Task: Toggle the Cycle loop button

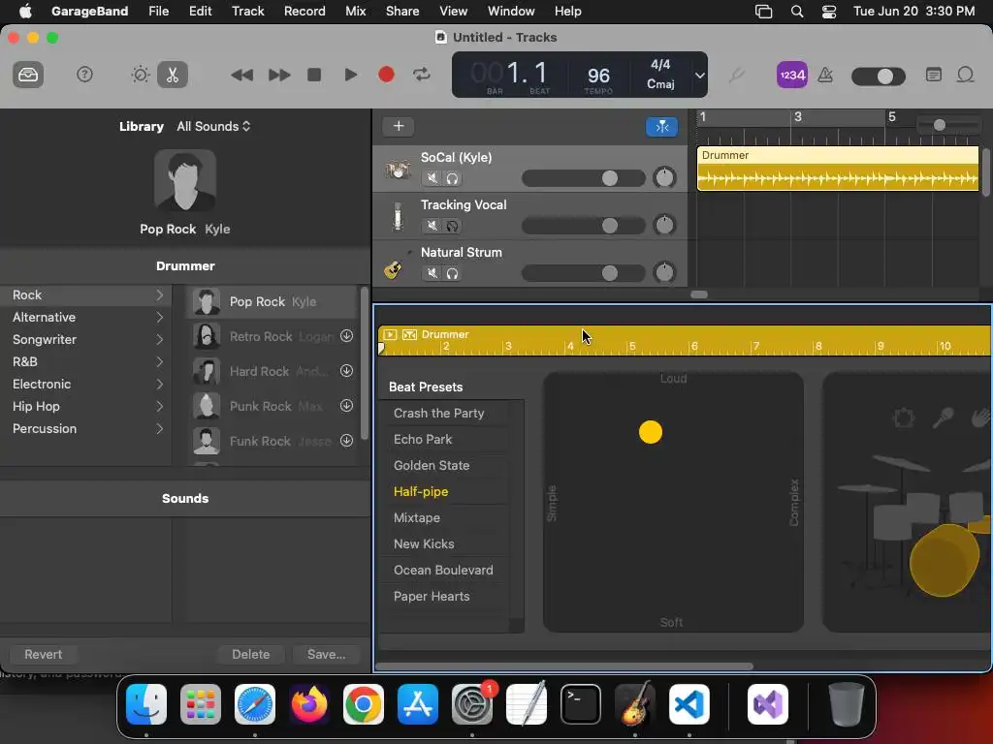Action: click(422, 75)
